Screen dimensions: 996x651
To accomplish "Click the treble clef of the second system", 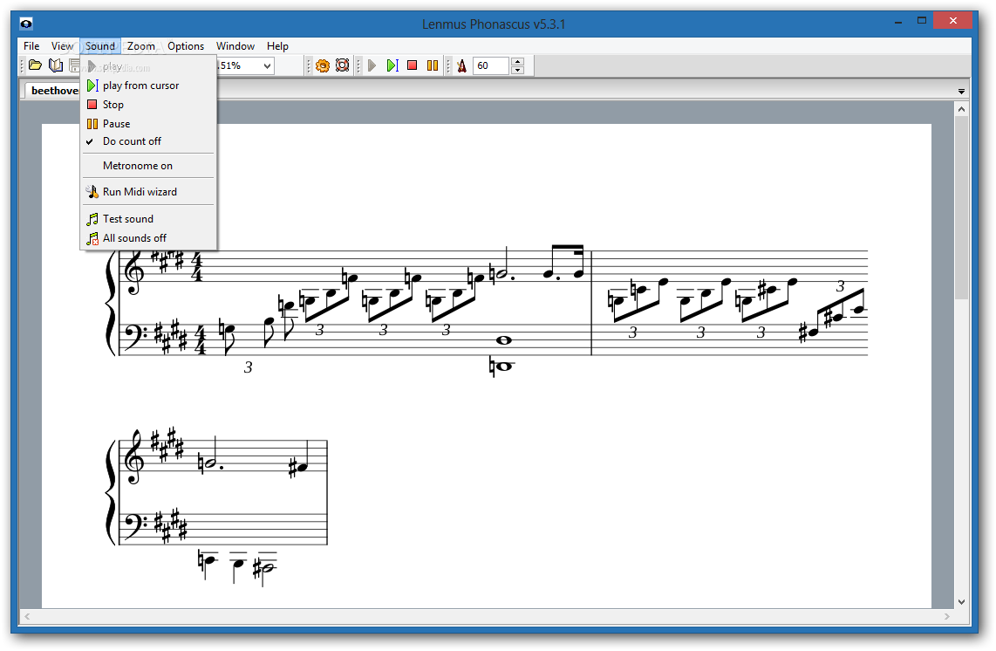I will [134, 458].
